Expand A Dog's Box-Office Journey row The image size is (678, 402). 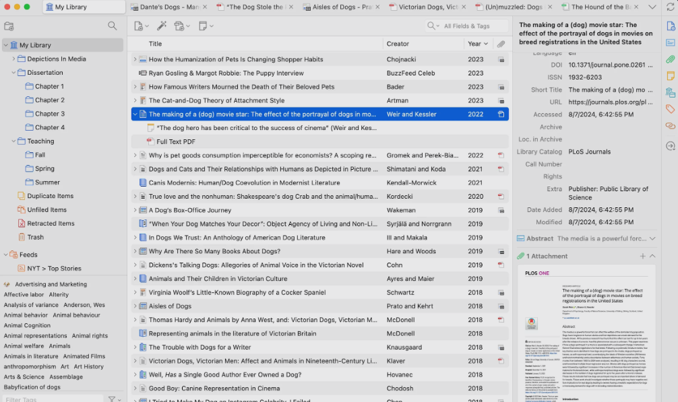pos(135,210)
